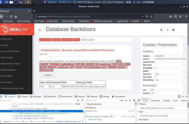Click the Search HTML field

click(39, 100)
